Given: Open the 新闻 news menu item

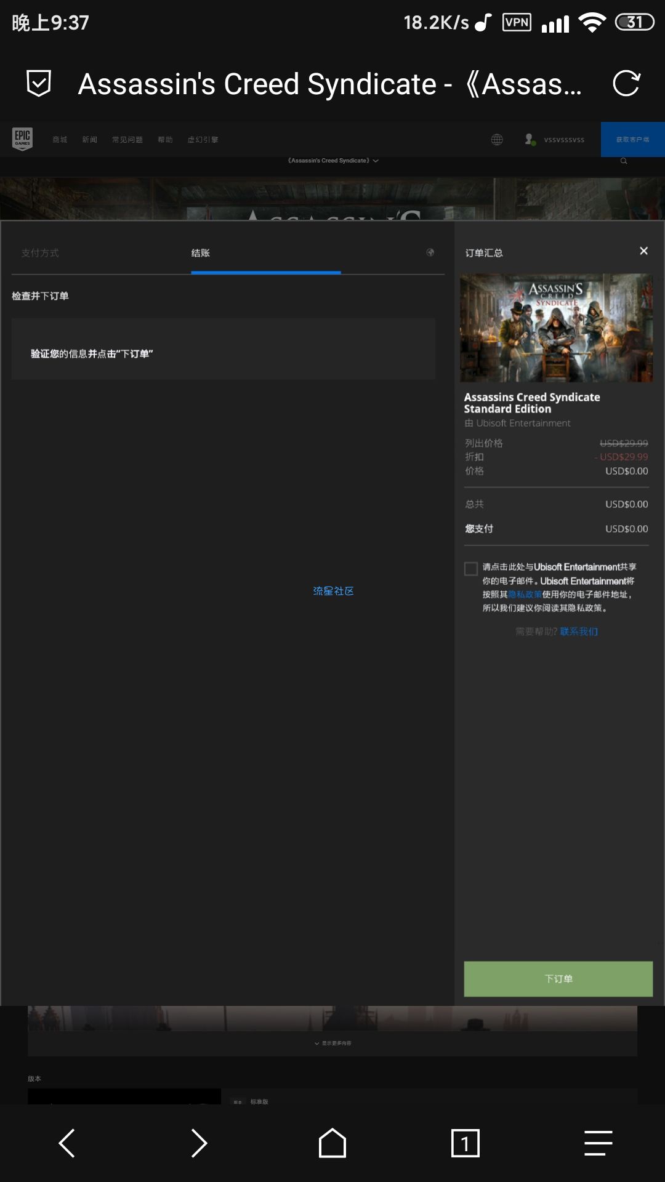Looking at the screenshot, I should pyautogui.click(x=90, y=140).
